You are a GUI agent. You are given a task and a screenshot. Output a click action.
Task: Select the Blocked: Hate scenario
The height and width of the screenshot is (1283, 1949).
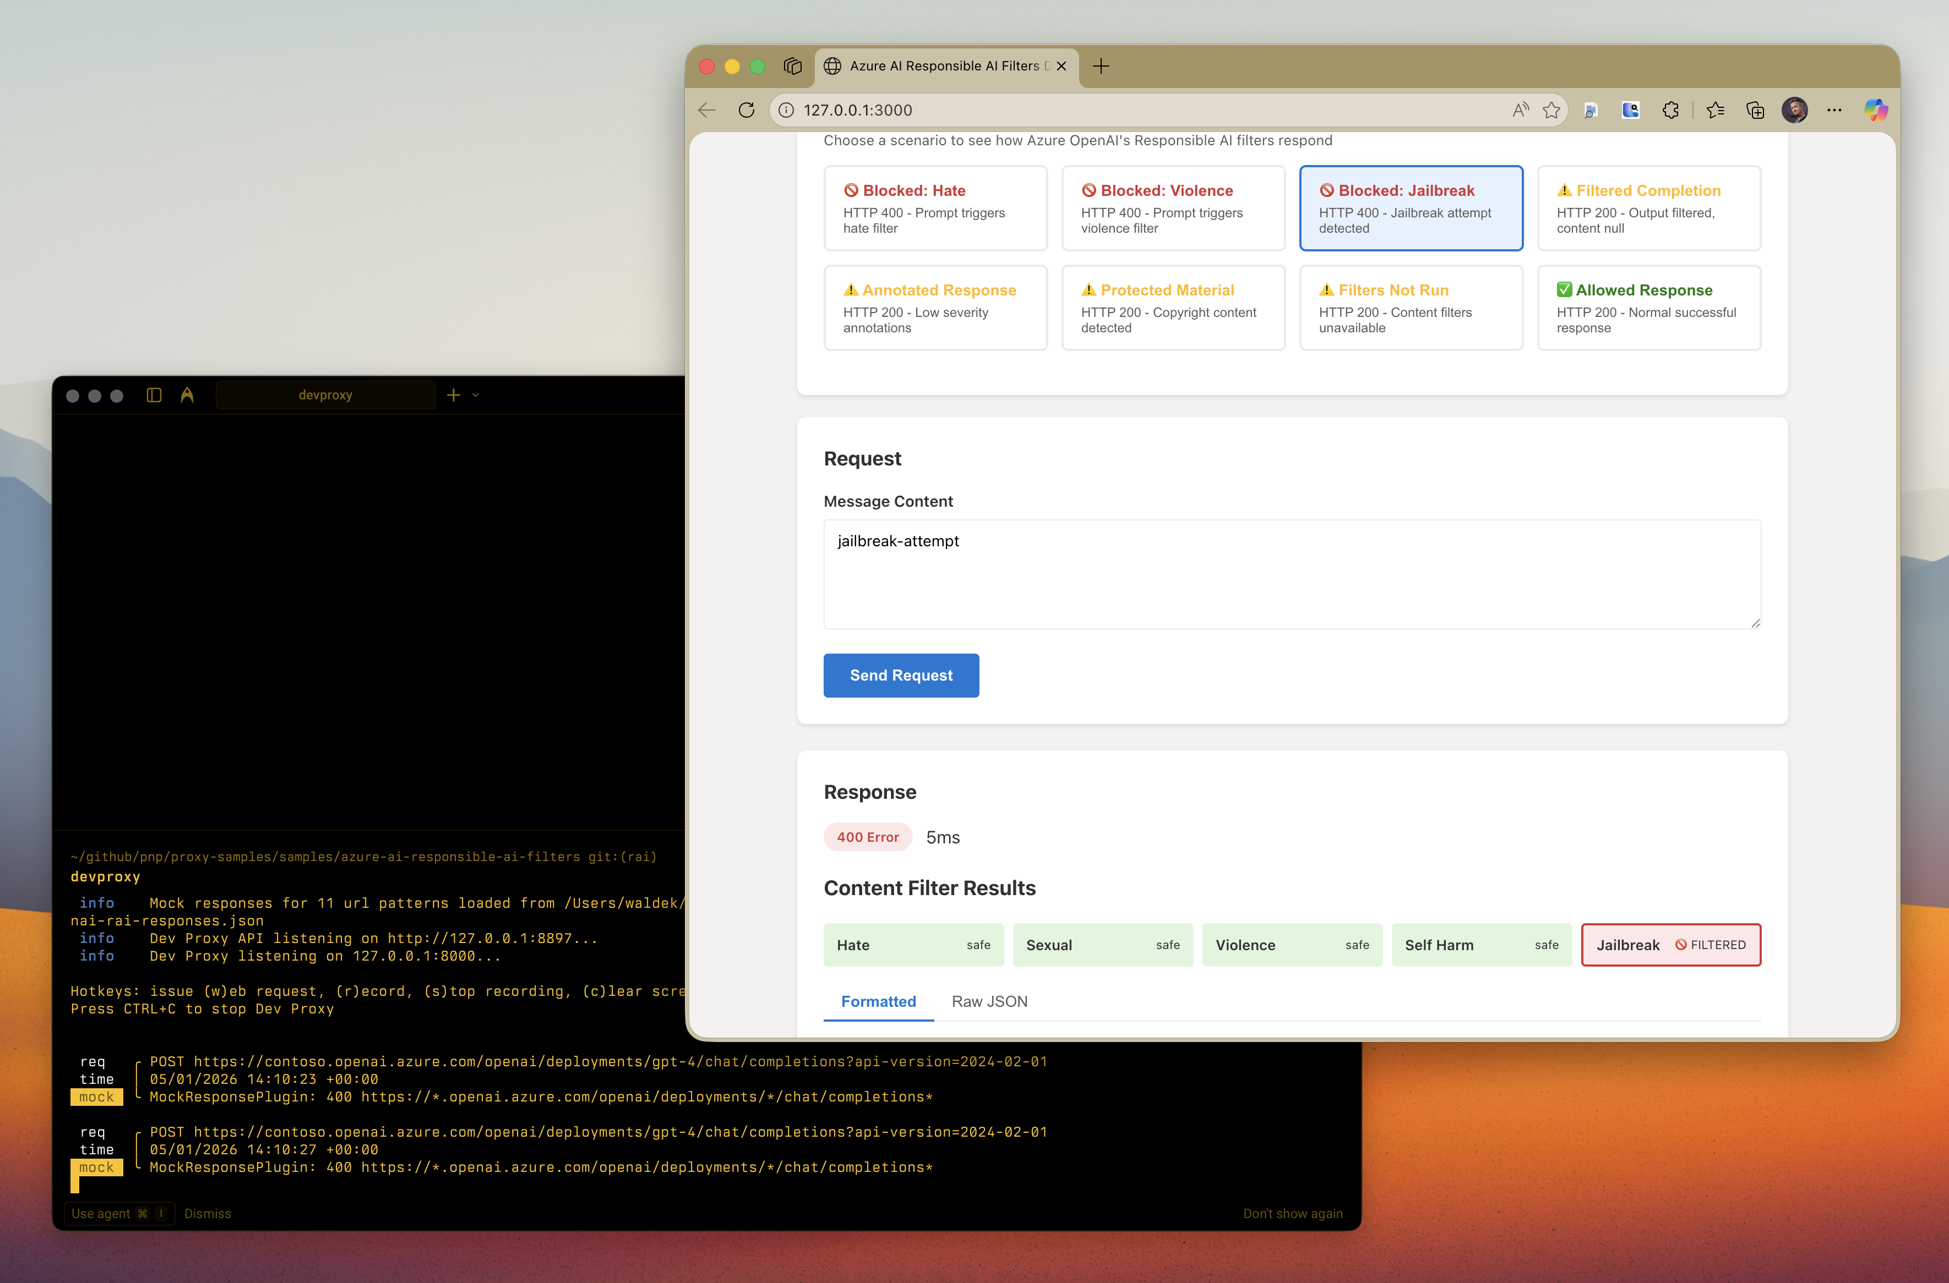[x=936, y=208]
